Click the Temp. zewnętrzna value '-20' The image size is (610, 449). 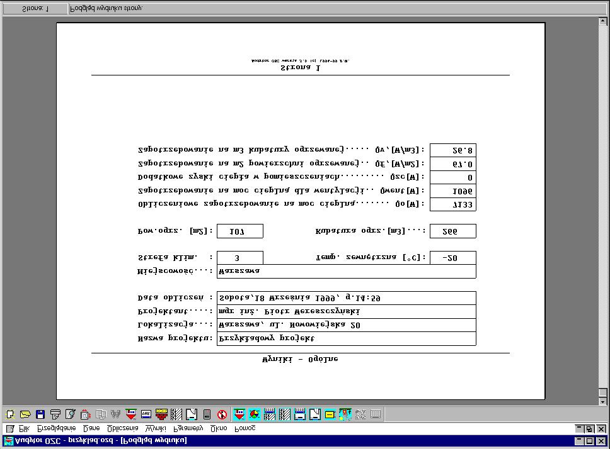coord(453,258)
